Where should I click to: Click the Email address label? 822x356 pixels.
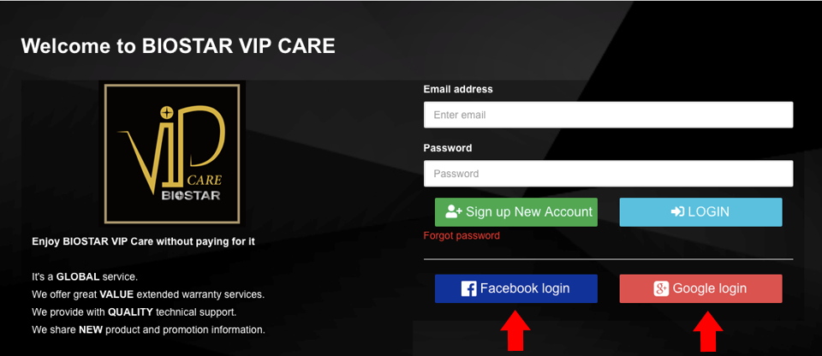click(458, 89)
